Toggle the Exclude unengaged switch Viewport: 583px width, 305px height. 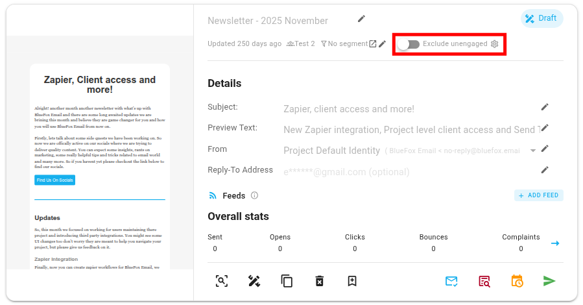pos(409,44)
